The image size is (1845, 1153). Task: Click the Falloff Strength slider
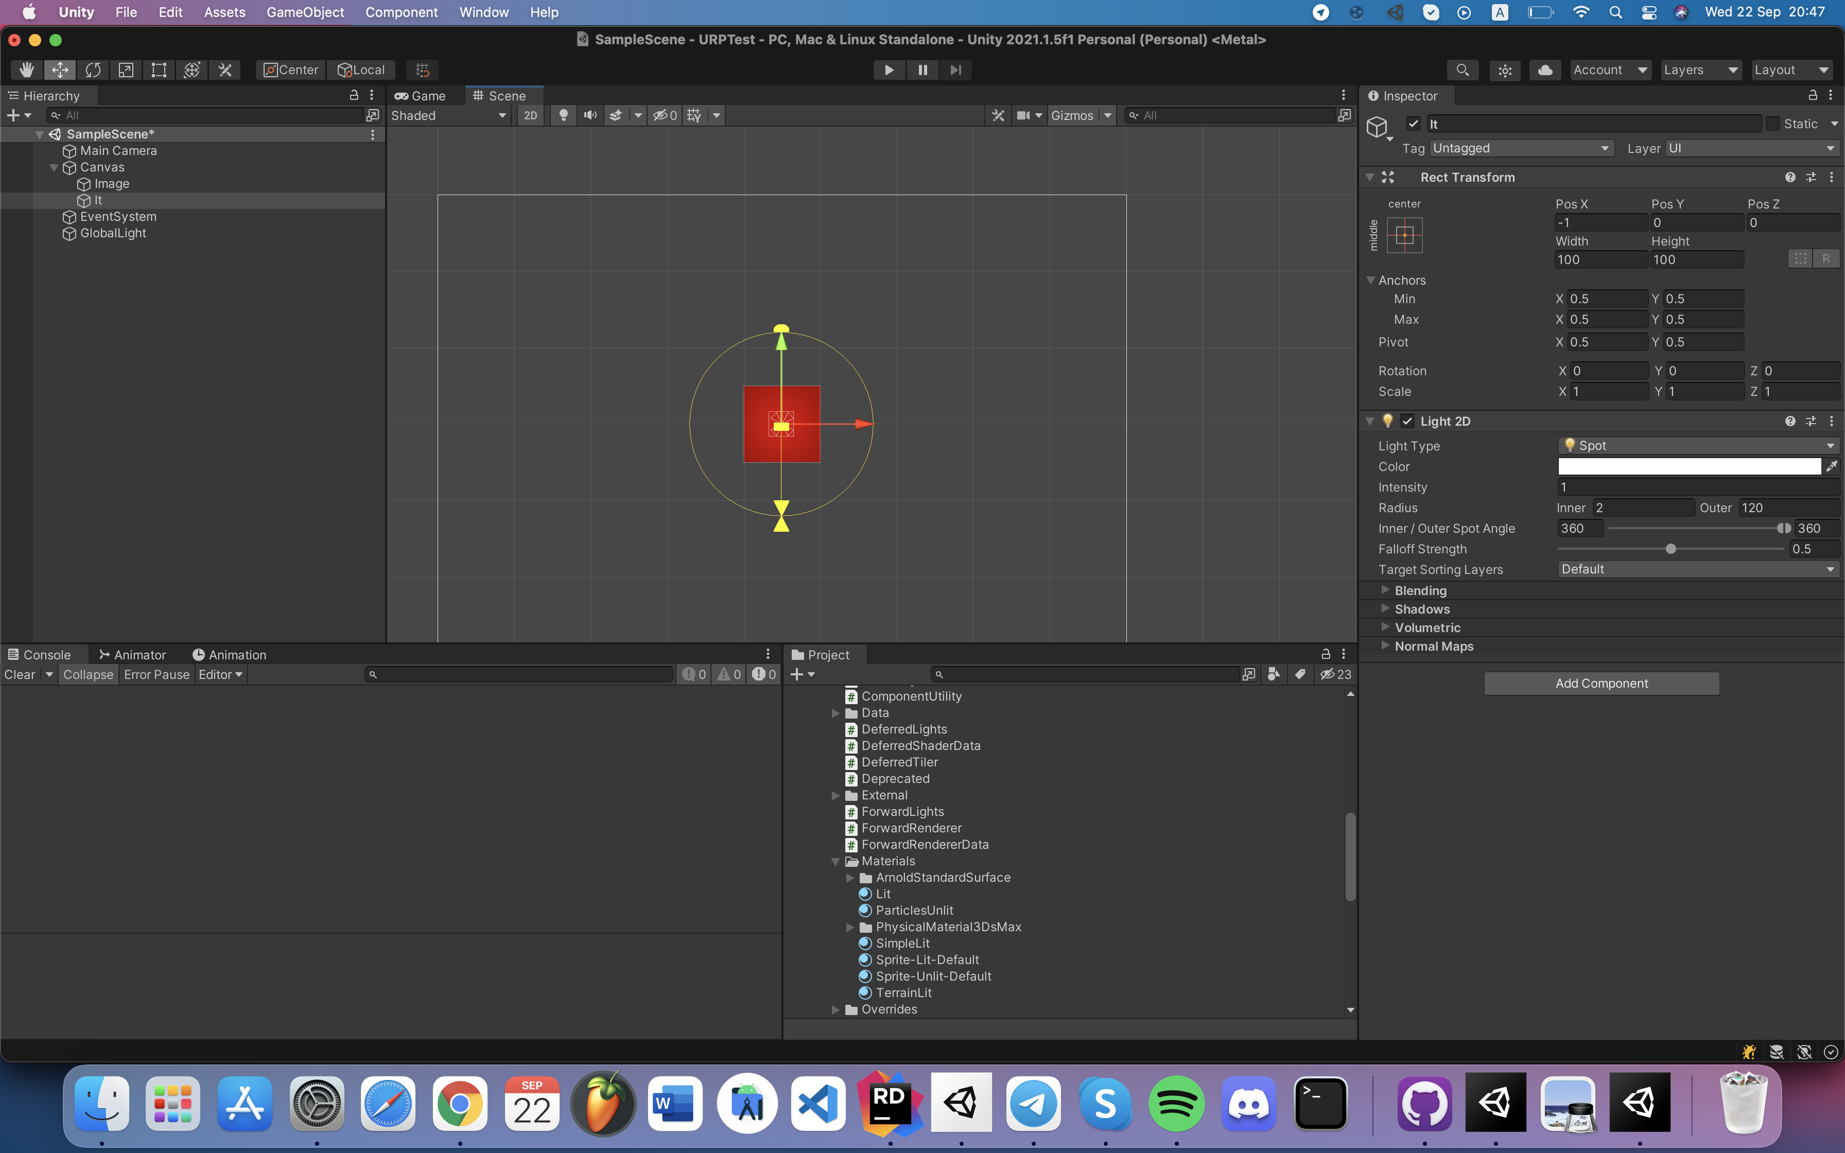pos(1670,549)
